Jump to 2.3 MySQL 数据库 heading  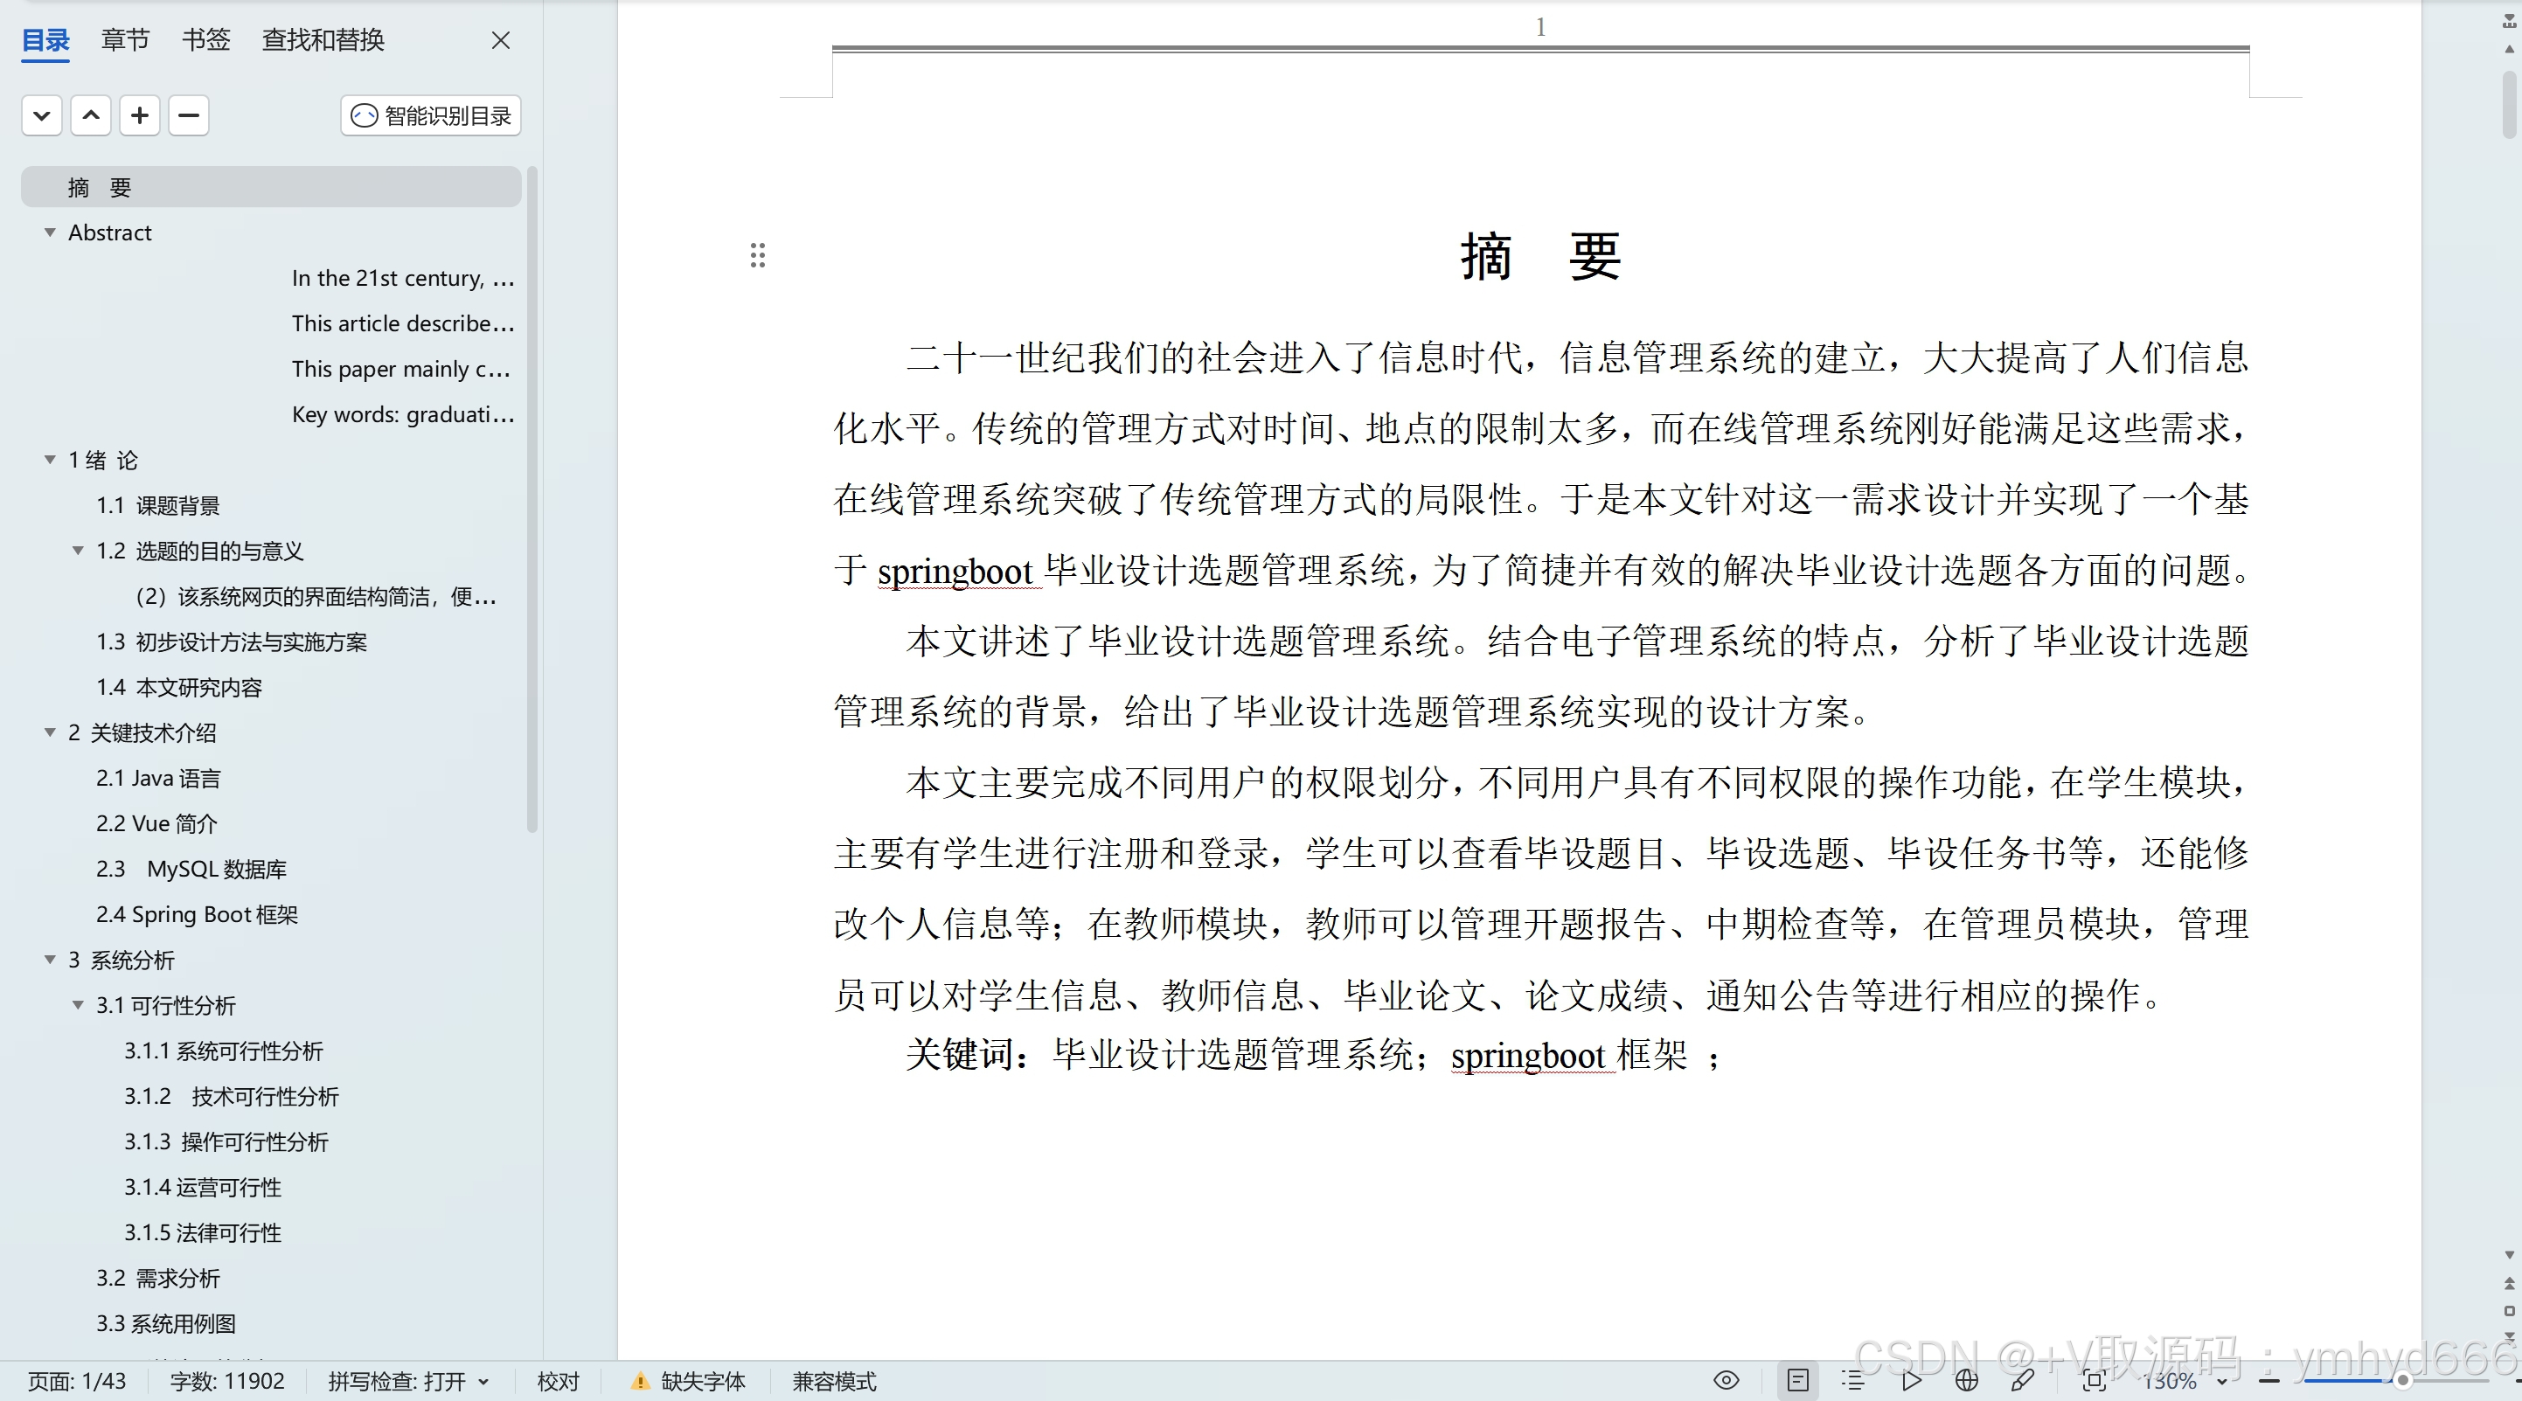pyautogui.click(x=191, y=870)
